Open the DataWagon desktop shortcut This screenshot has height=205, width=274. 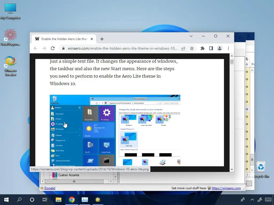10,37
